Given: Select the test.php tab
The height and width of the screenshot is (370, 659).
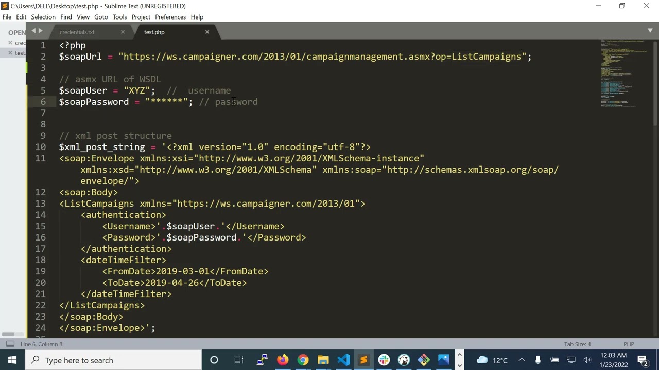Looking at the screenshot, I should [154, 32].
